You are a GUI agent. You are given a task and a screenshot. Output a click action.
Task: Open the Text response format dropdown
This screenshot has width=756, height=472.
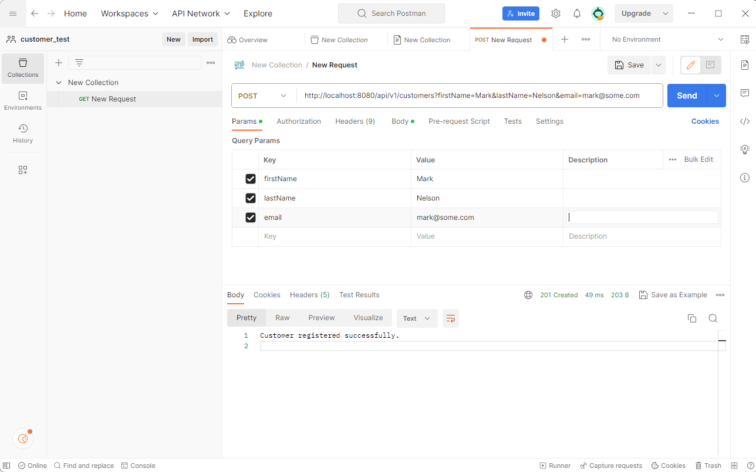point(417,318)
